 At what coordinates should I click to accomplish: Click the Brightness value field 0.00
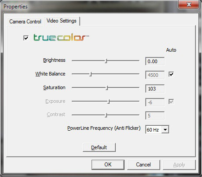point(155,61)
